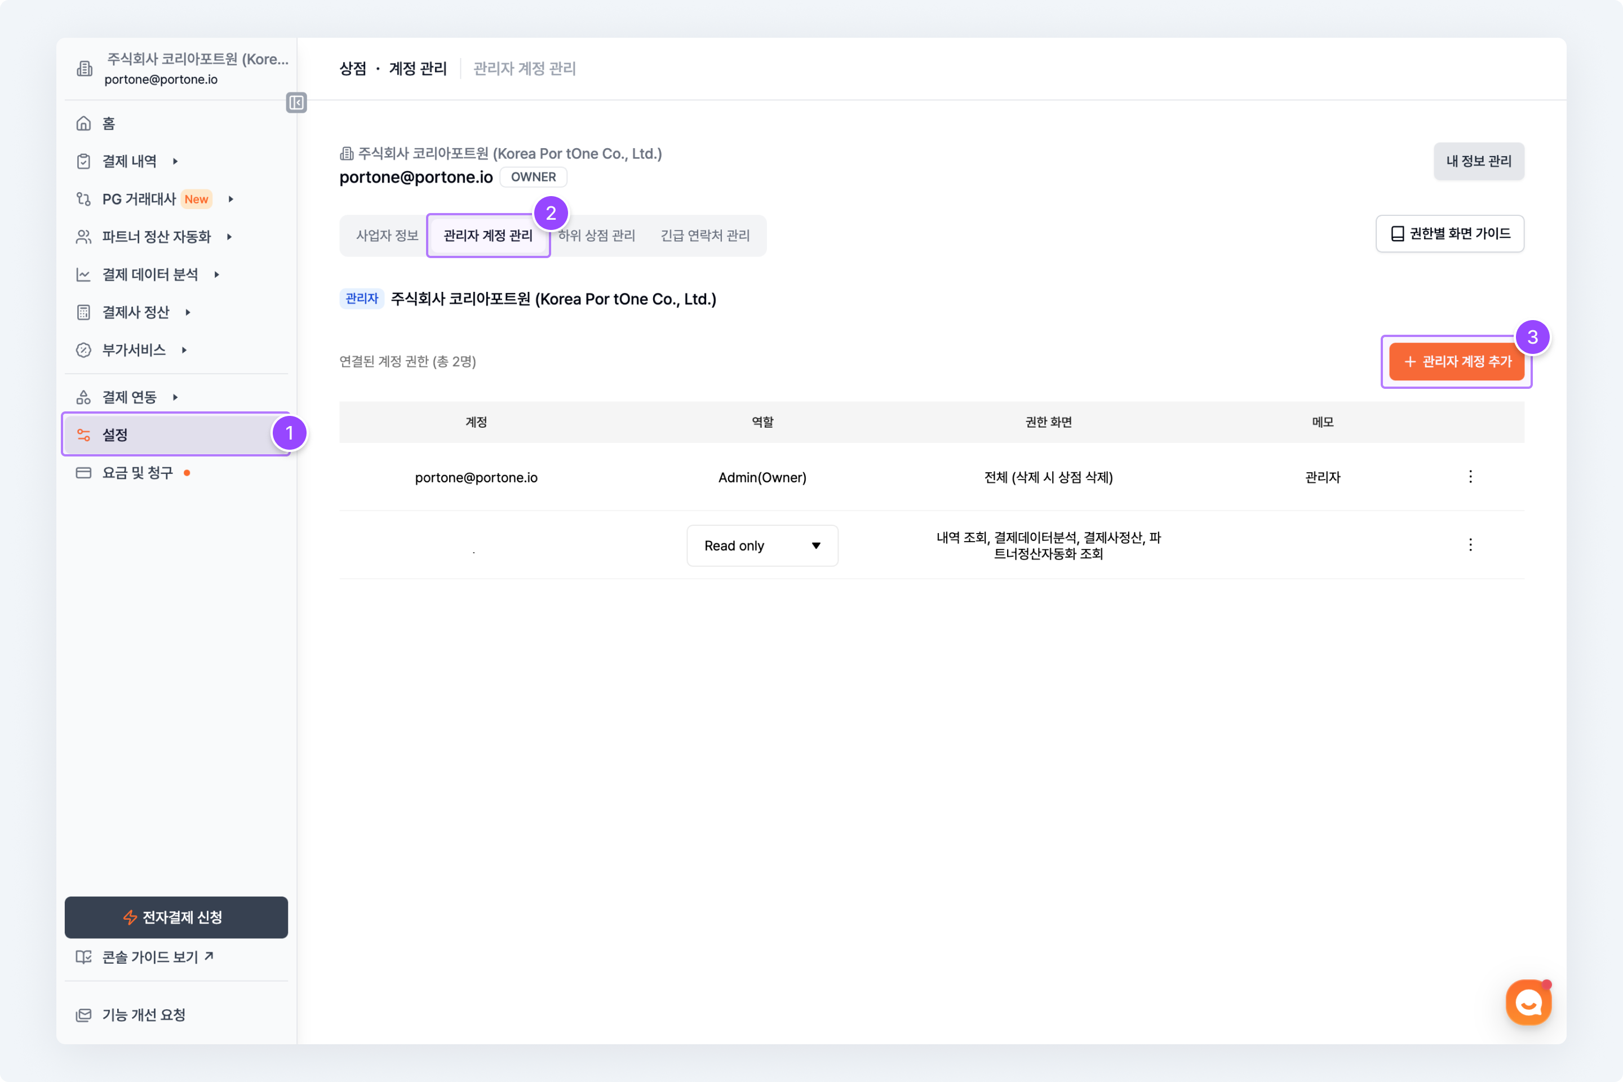The width and height of the screenshot is (1623, 1082).
Task: Open the kebab menu for the Read only row
Action: 1470,545
